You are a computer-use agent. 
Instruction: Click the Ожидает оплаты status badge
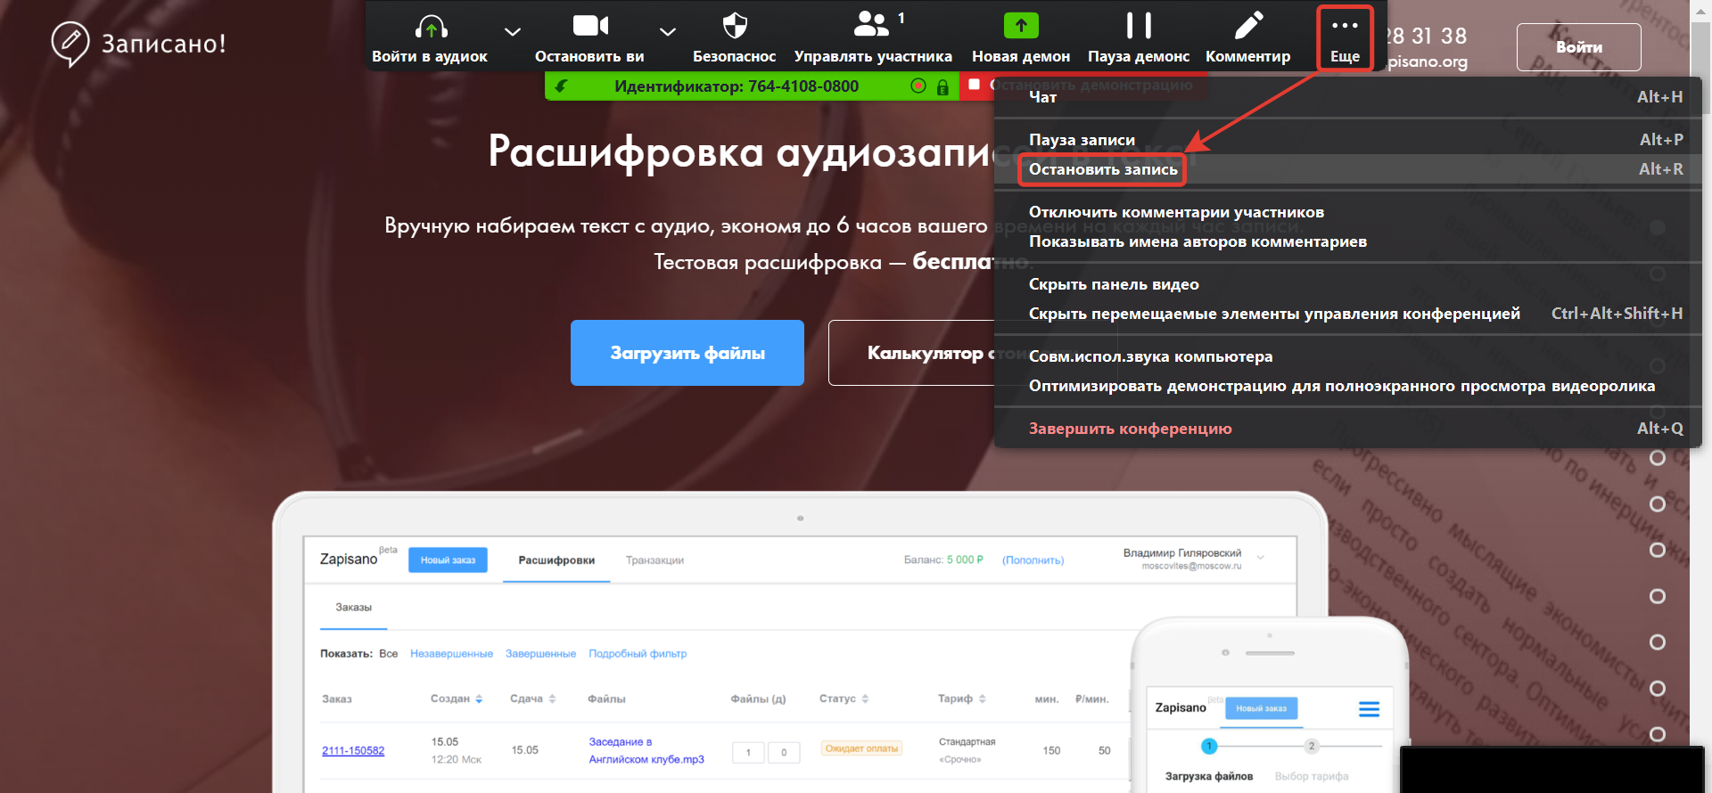[861, 748]
